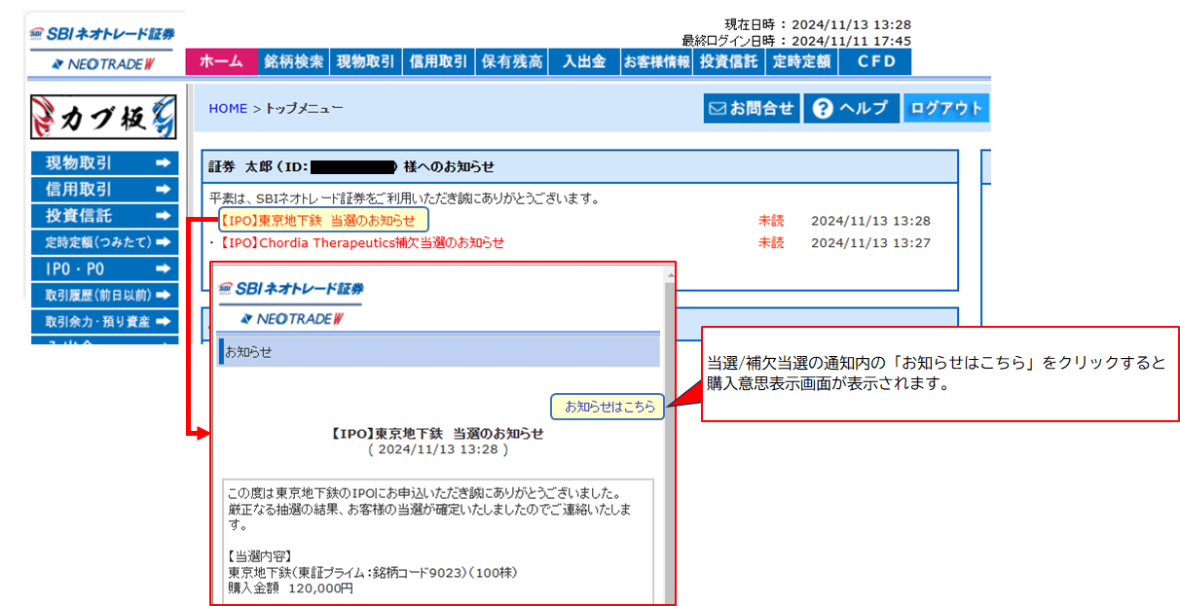This screenshot has width=1180, height=606.
Task: Switch to the 信用取引 top tab
Action: coord(439,61)
